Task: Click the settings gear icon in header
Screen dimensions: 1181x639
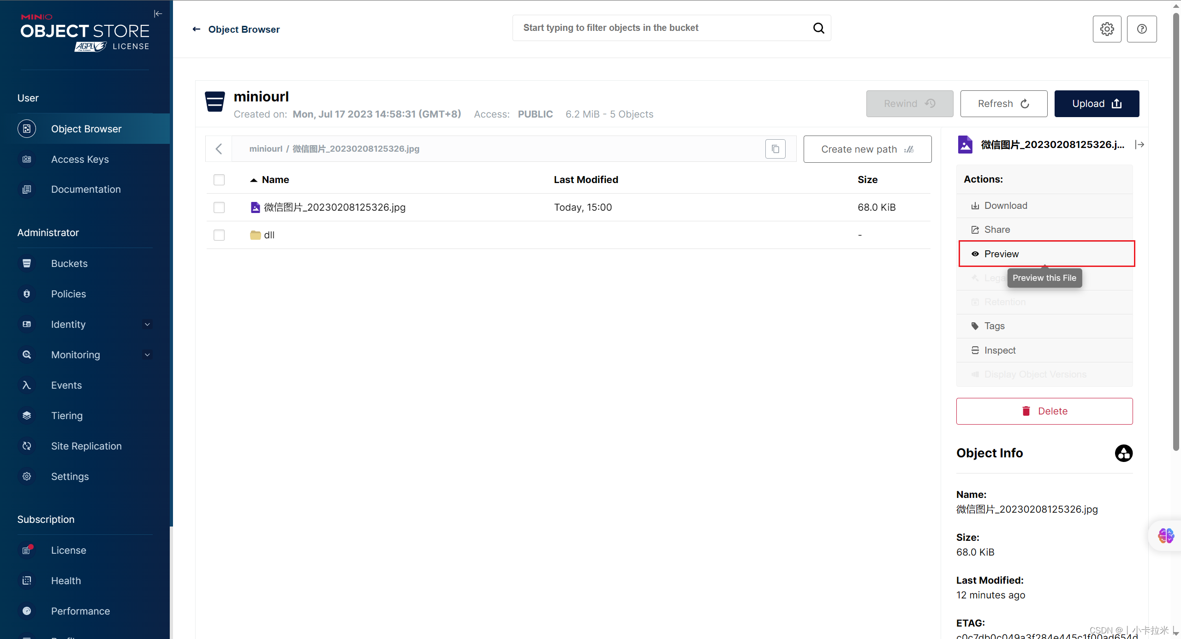Action: tap(1106, 29)
